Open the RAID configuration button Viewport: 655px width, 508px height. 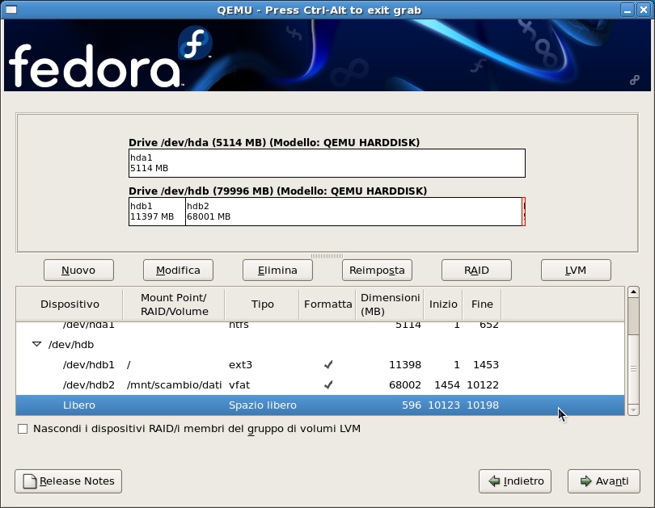476,271
